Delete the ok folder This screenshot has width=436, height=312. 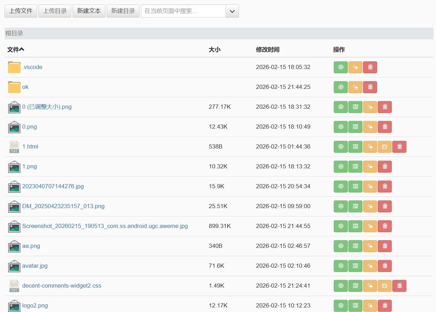[x=370, y=87]
